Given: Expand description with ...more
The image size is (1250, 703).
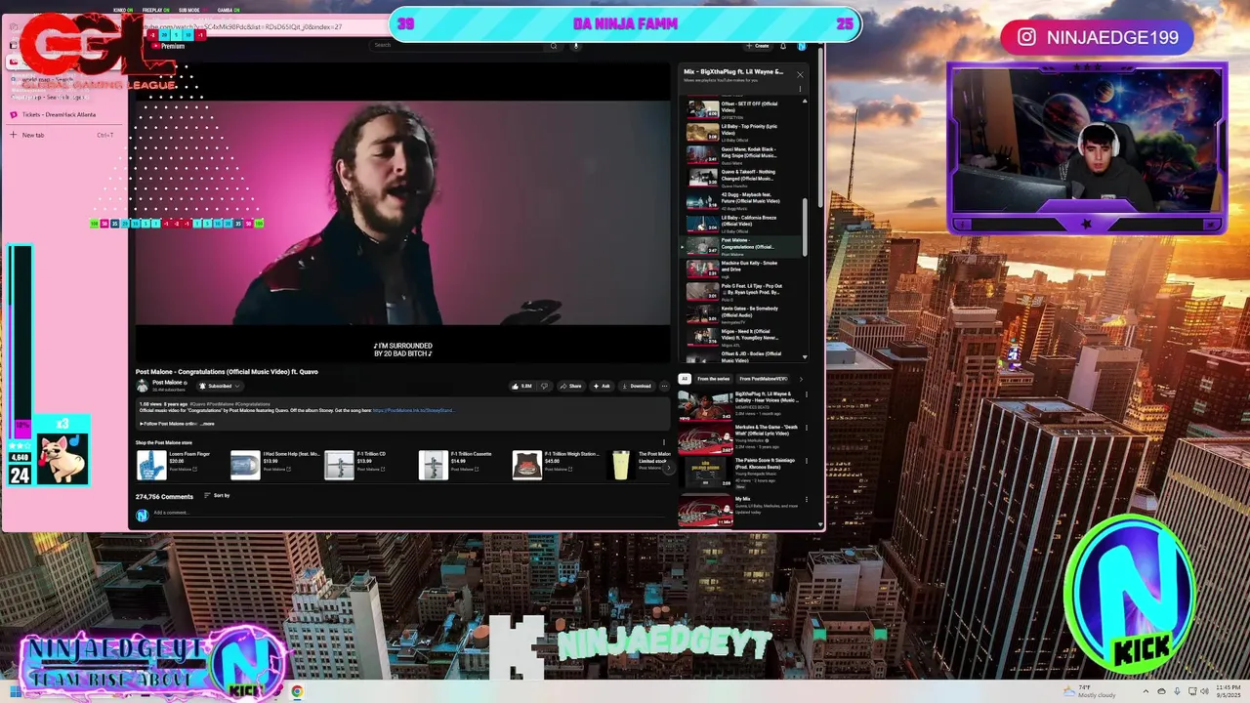Looking at the screenshot, I should [206, 424].
